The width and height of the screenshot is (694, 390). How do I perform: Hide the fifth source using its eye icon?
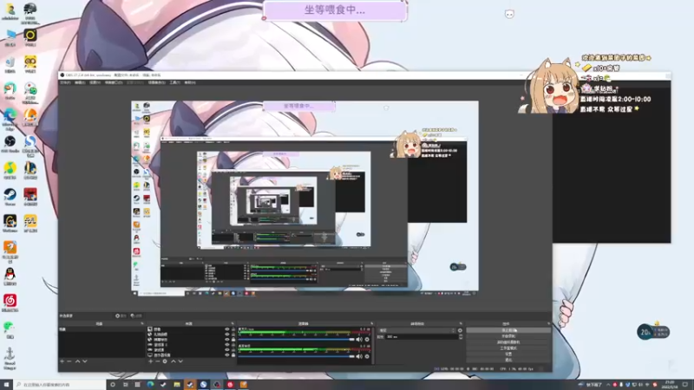(x=227, y=350)
